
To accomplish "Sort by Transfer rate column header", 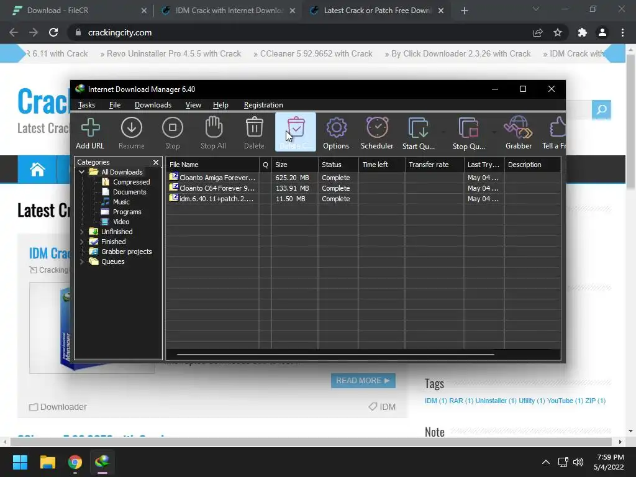I will tap(434, 165).
